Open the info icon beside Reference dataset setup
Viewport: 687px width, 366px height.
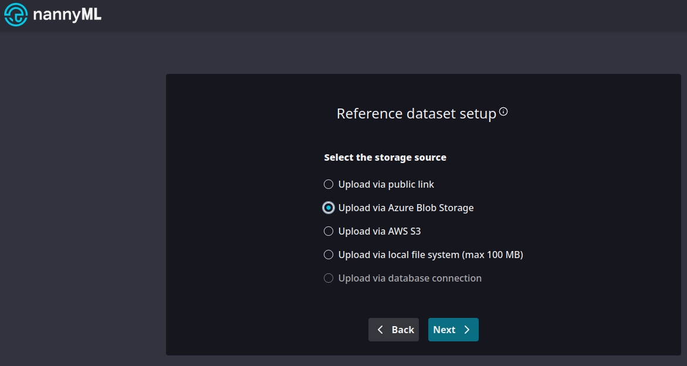[503, 112]
